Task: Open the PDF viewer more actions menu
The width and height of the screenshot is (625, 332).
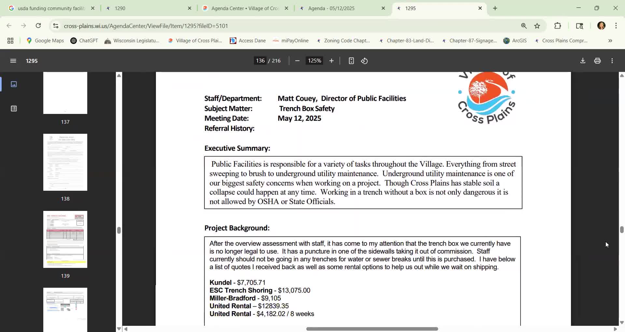Action: 612,61
